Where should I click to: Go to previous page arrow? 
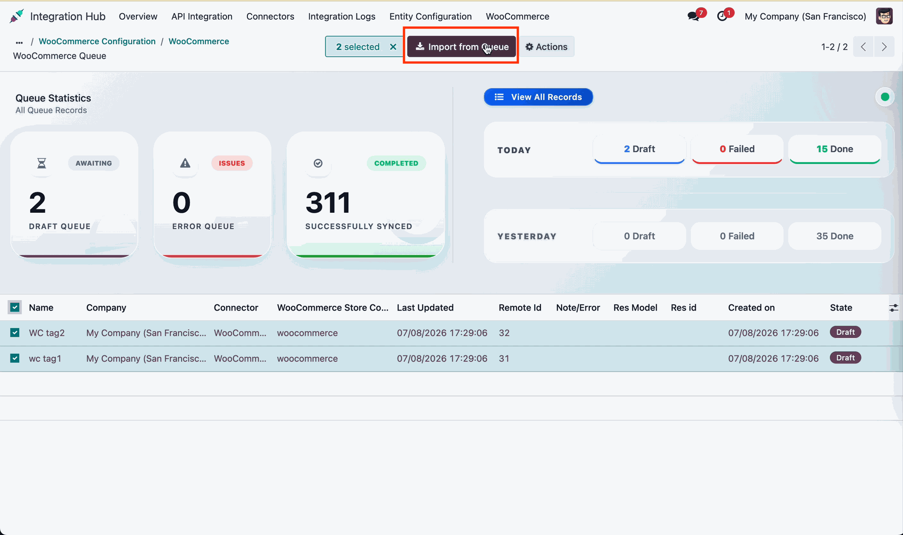pos(863,47)
